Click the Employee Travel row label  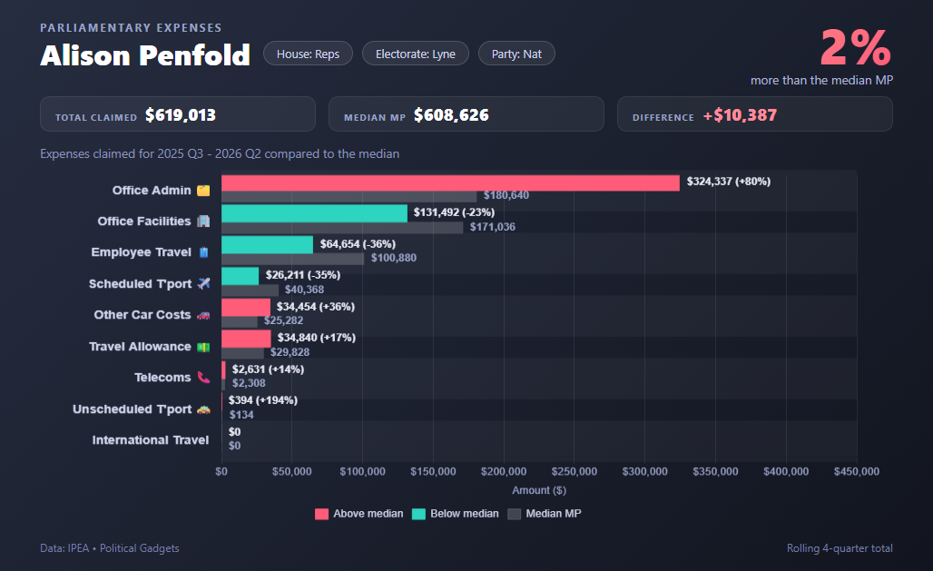pyautogui.click(x=141, y=252)
